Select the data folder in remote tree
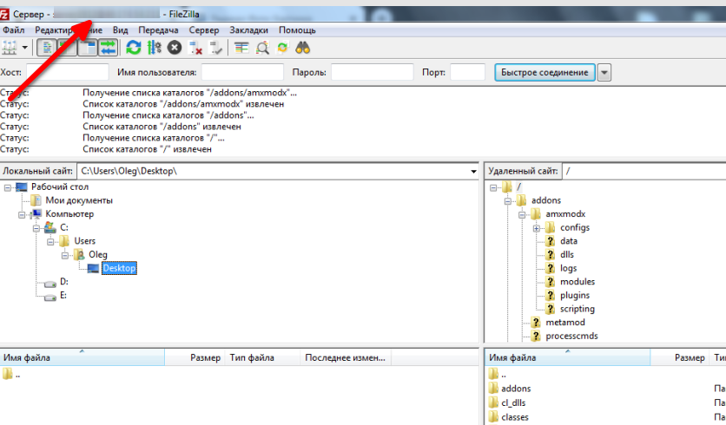Viewport: 726px width, 425px height. pos(569,241)
